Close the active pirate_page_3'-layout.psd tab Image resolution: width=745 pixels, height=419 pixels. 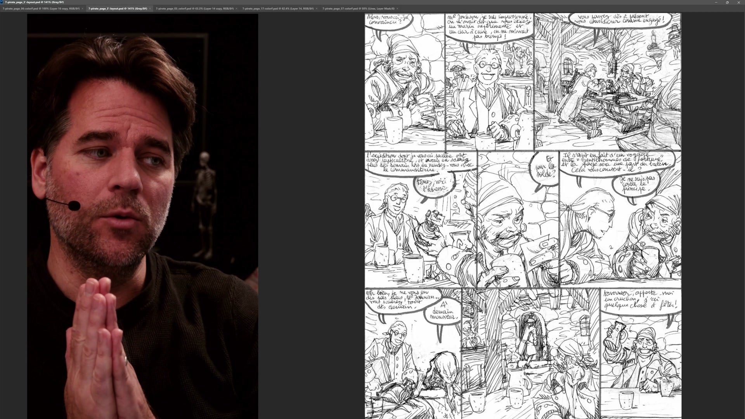(x=150, y=9)
